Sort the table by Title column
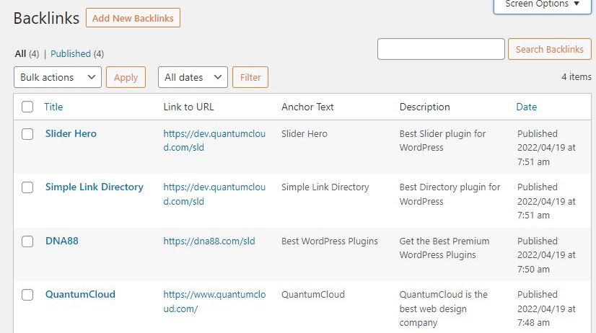The width and height of the screenshot is (596, 333). click(53, 107)
